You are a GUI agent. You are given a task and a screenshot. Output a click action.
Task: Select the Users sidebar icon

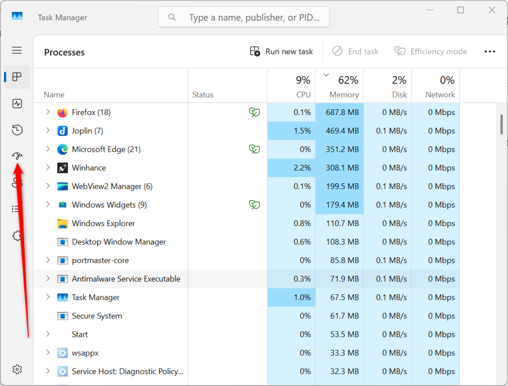click(17, 182)
